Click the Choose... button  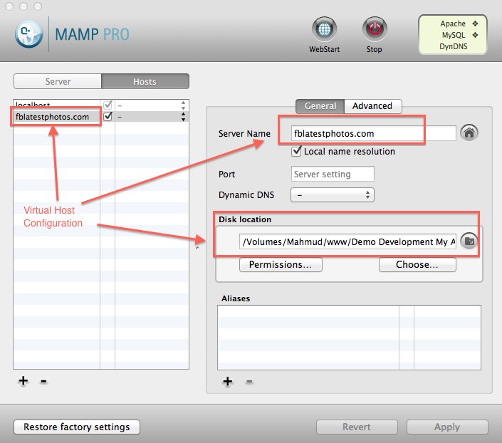click(417, 264)
